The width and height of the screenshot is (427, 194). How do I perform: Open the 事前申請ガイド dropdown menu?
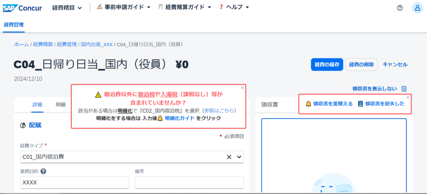[x=123, y=7]
